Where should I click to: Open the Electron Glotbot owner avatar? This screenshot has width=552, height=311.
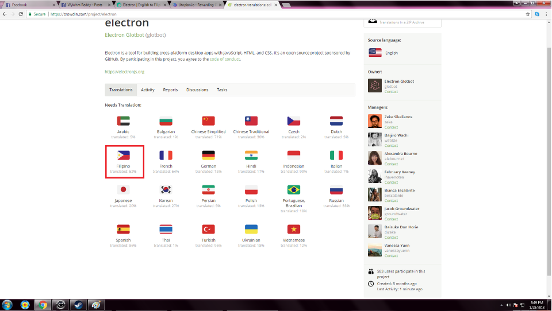click(x=375, y=85)
